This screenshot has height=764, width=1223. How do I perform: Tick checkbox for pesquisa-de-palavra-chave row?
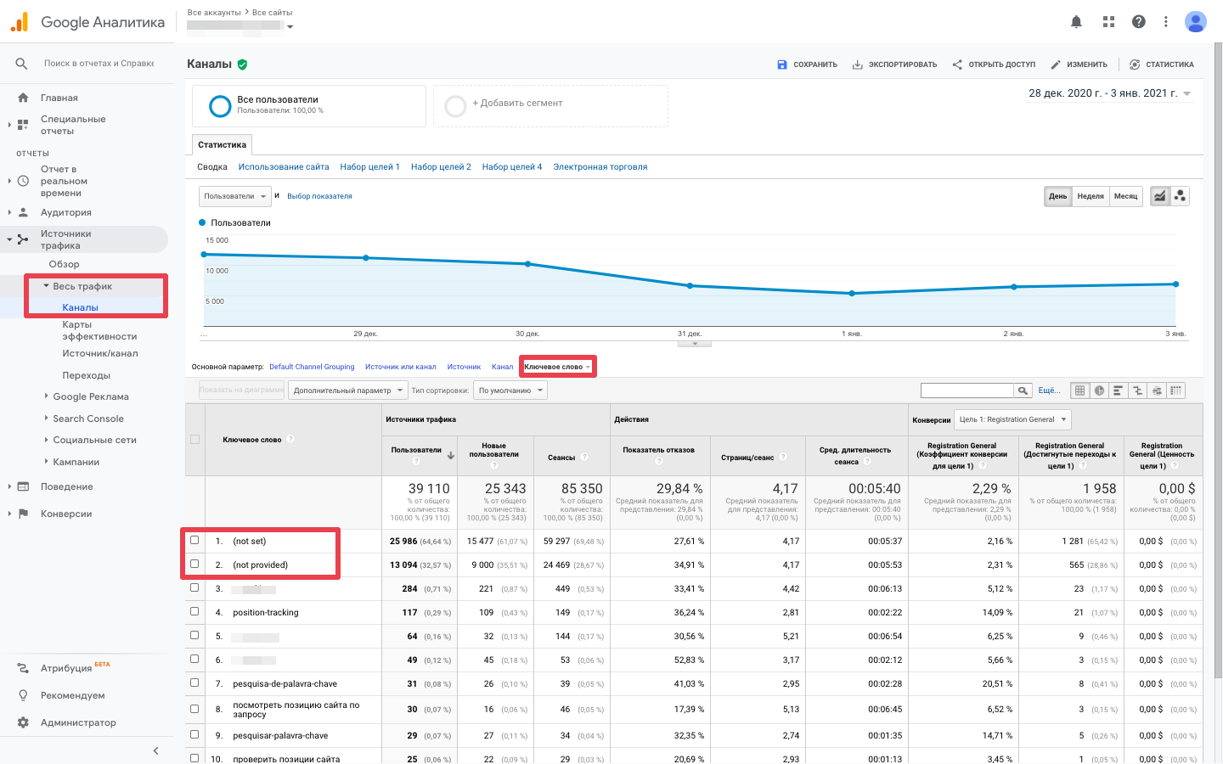(x=194, y=683)
